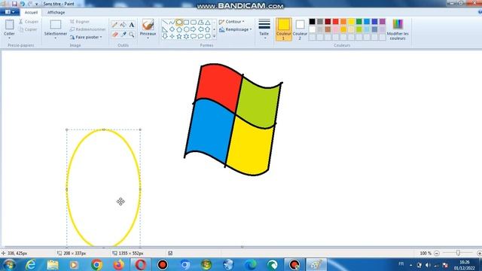
Task: Open the Remplissage fill dropdown
Action: pos(236,29)
